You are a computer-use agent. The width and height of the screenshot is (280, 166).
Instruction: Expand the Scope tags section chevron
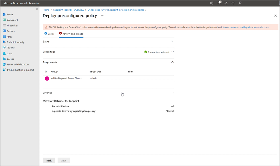click(x=172, y=52)
